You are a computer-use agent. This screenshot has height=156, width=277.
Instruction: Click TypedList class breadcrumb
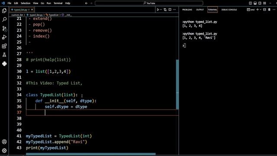52,15
